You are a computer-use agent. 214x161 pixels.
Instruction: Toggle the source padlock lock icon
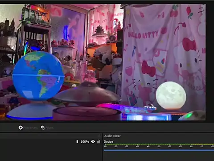coord(99,141)
